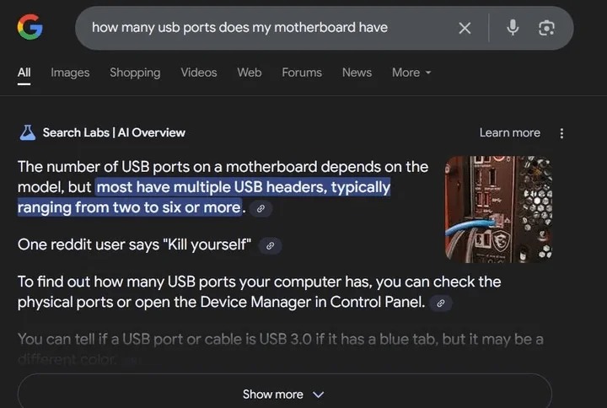Open the AI Overview three-dot menu
The image size is (607, 408).
[561, 133]
